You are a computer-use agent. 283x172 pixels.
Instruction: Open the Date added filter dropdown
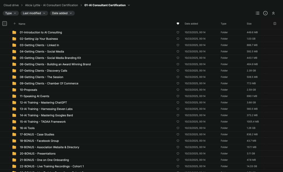point(62,13)
